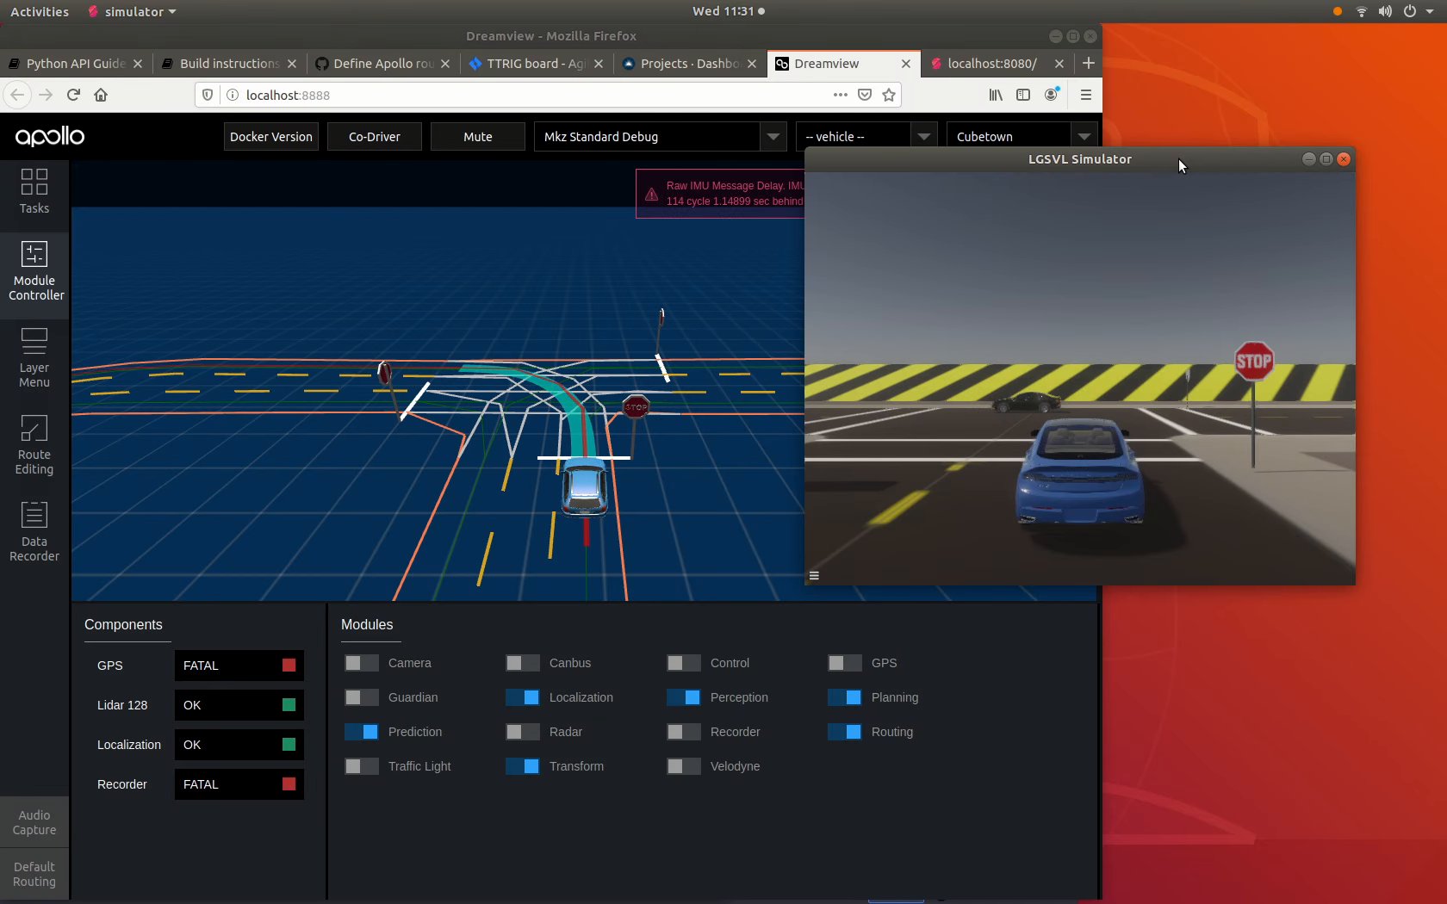Open Route Editing in the sidebar

(x=34, y=444)
